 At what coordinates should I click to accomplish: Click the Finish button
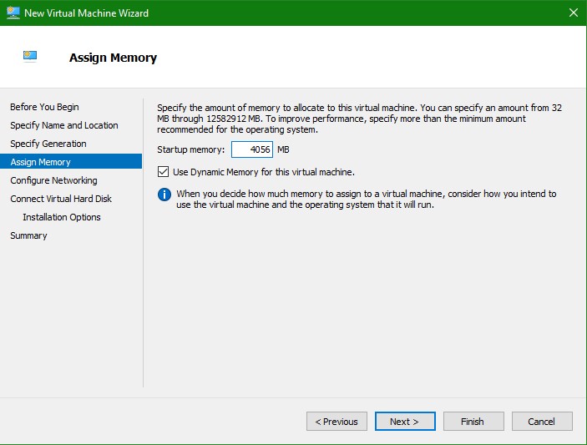(x=473, y=422)
